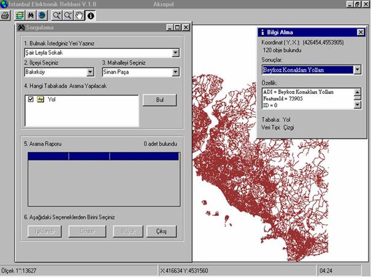The width and height of the screenshot is (371, 278).
Task: Click the Yol layer name in list
Action: pyautogui.click(x=52, y=99)
